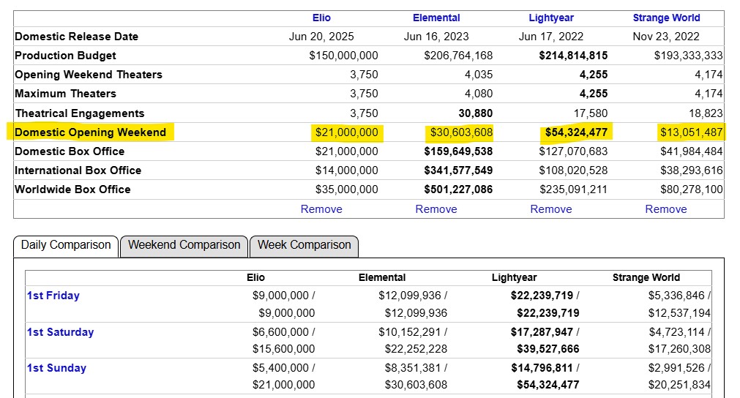
Task: Click the Worldwide Box Office label
Action: click(72, 189)
